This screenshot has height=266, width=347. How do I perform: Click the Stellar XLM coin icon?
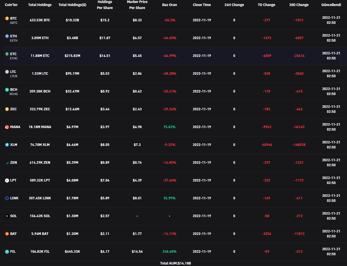click(x=7, y=145)
